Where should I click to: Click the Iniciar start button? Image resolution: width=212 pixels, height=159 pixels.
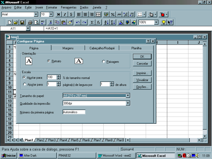tap(8, 156)
